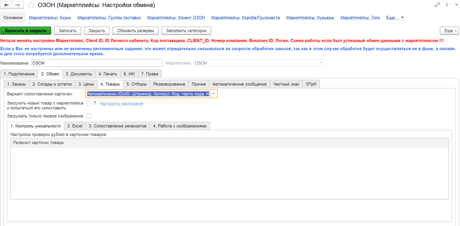The width and height of the screenshot is (460, 226).
Task: Add form to favorites with star icon
Action: click(x=31, y=5)
